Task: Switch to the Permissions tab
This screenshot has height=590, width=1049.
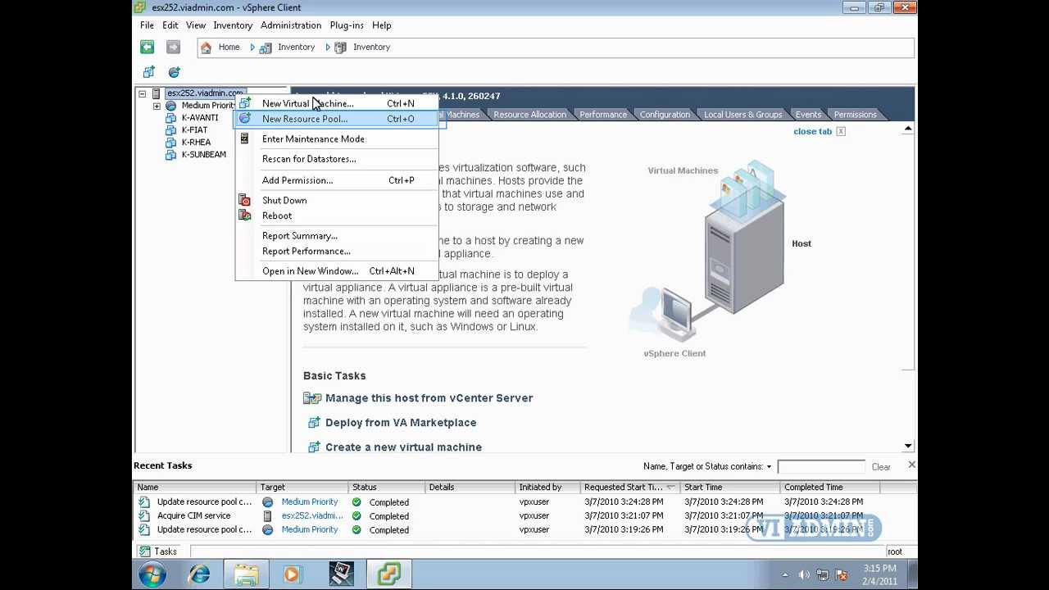Action: pyautogui.click(x=855, y=115)
